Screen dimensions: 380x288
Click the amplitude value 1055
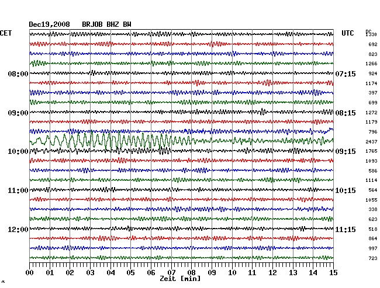point(371,200)
